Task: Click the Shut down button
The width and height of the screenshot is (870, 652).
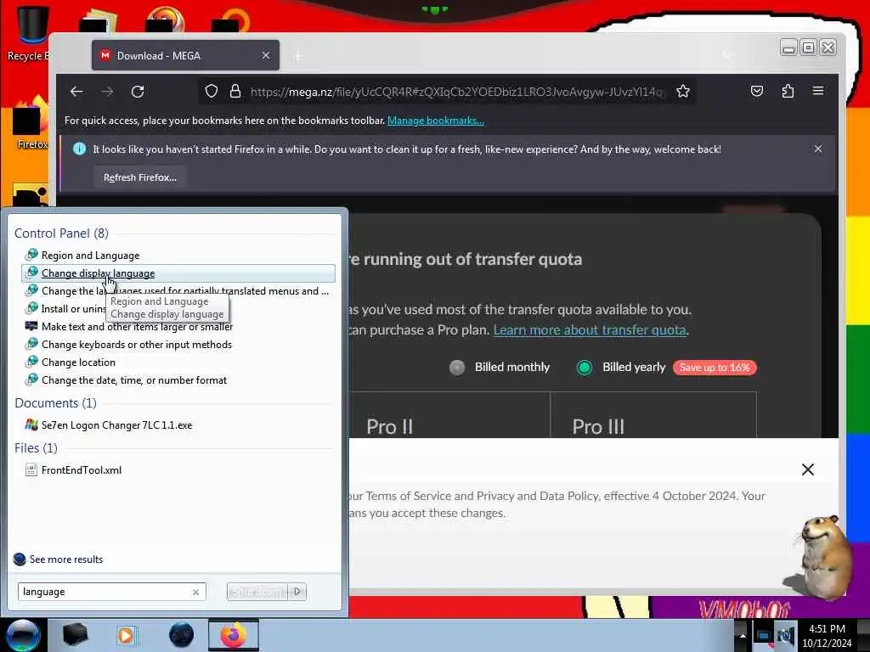Action: tap(257, 592)
